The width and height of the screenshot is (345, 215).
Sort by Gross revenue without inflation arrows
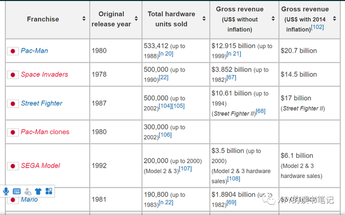point(273,19)
